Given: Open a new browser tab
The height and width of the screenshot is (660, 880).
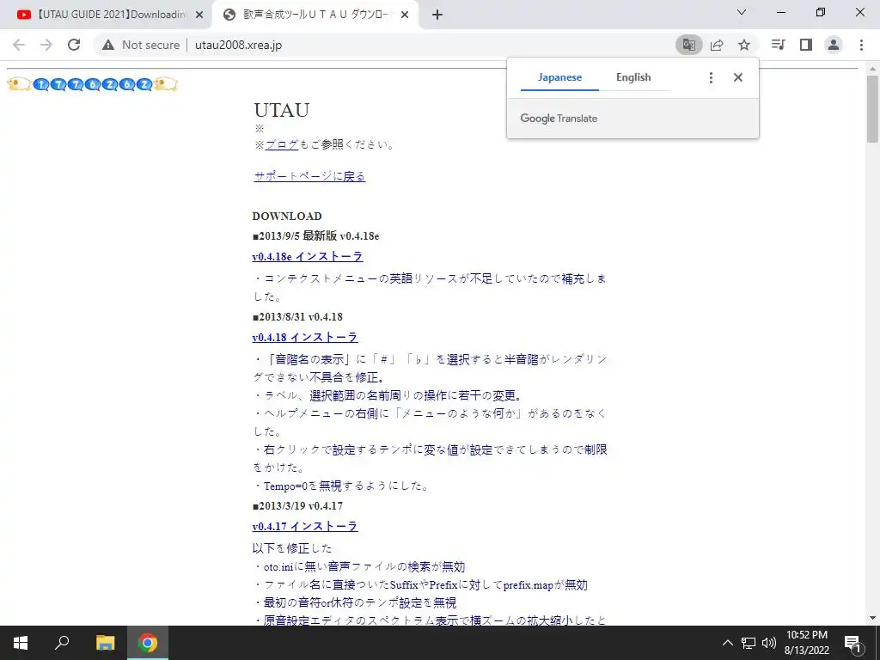Looking at the screenshot, I should point(437,15).
